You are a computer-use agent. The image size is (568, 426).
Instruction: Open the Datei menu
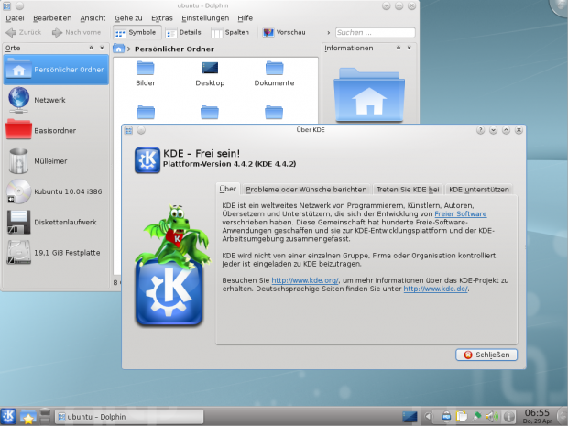16,18
